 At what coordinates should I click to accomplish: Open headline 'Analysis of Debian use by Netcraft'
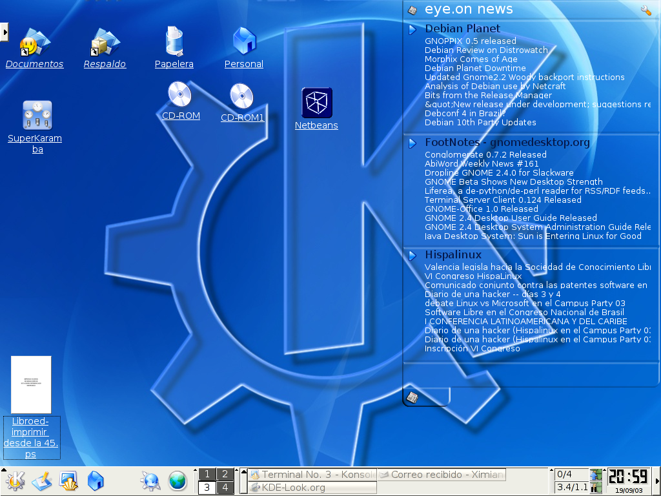[x=495, y=86]
